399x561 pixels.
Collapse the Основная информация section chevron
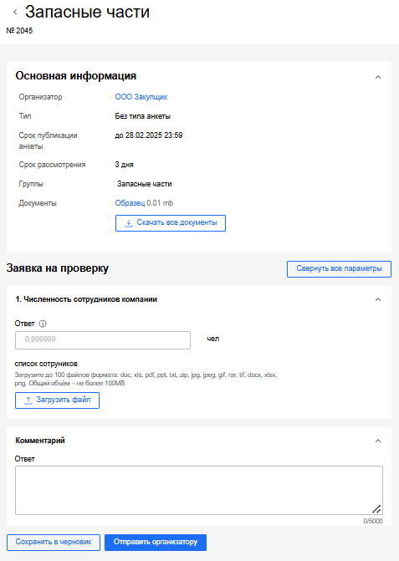[x=378, y=77]
